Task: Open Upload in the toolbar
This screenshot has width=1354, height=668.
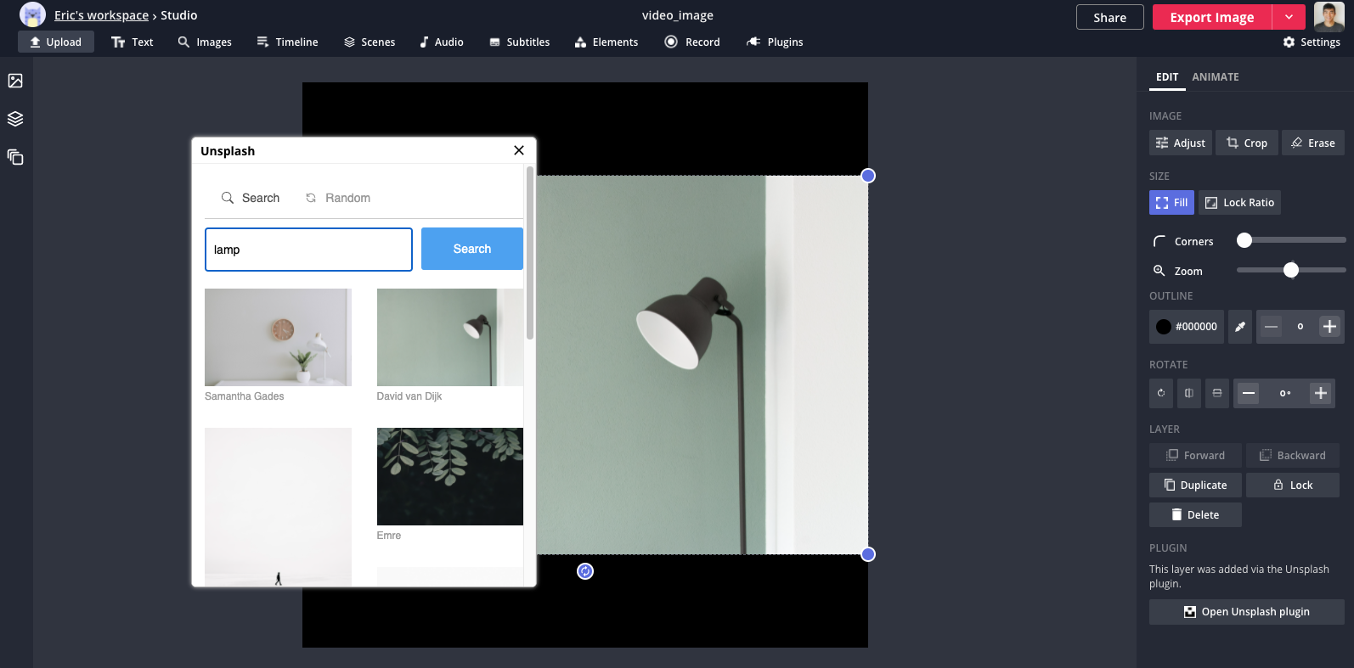Action: coord(56,42)
